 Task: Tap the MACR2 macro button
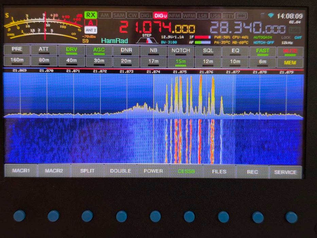(54, 171)
